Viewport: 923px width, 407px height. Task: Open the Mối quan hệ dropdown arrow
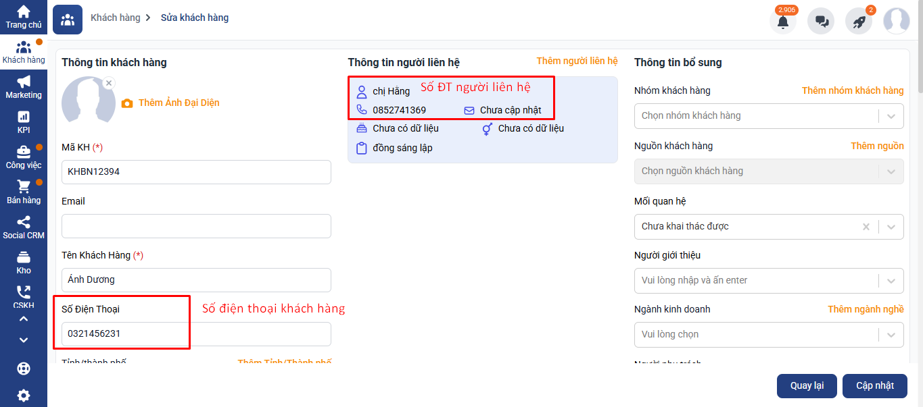(x=891, y=227)
